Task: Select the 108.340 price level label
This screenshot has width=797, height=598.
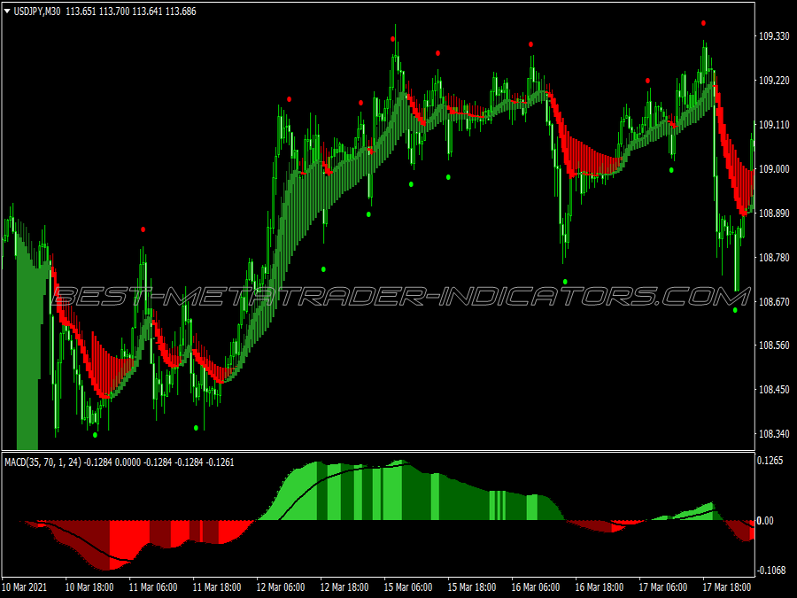Action: [x=774, y=434]
